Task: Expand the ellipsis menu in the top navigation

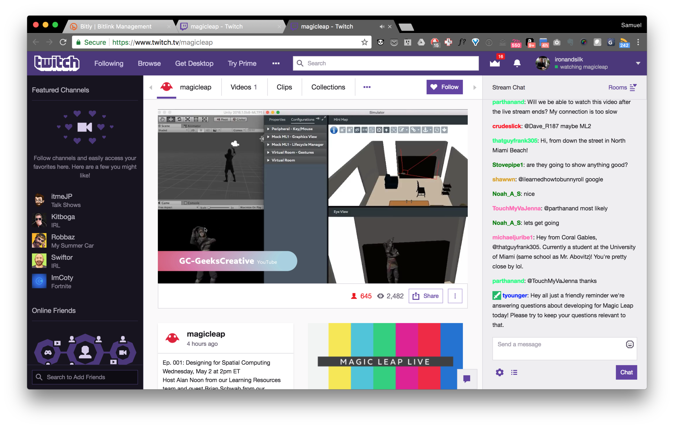Action: coord(276,64)
